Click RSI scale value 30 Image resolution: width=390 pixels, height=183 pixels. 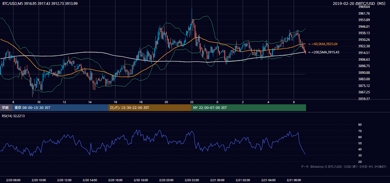click(360, 155)
